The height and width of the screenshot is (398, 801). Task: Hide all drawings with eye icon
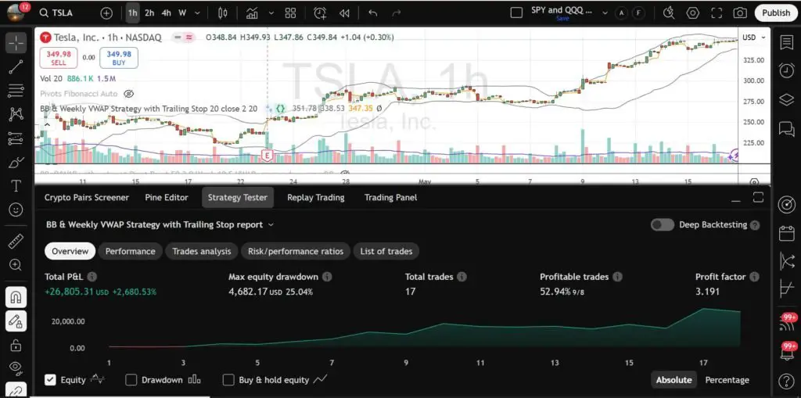[16, 368]
